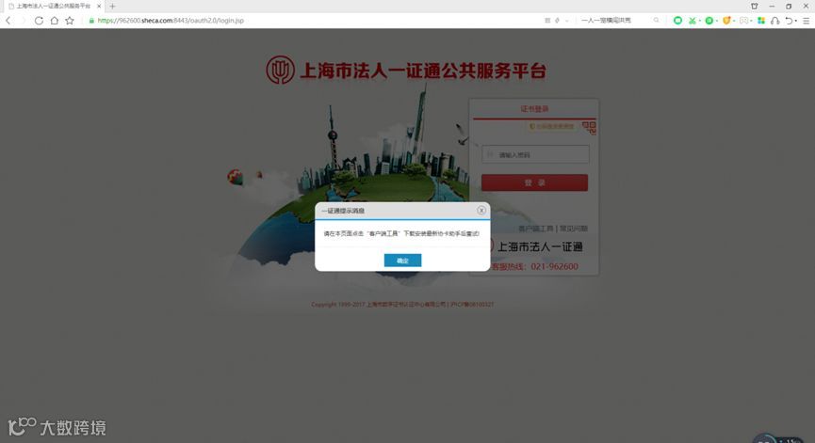815x443 pixels.
Task: Click the yellow security notice banner
Action: [552, 126]
